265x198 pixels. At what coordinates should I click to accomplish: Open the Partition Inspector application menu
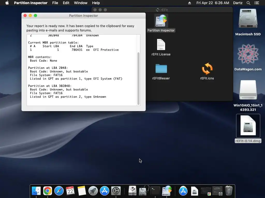(x=31, y=3)
